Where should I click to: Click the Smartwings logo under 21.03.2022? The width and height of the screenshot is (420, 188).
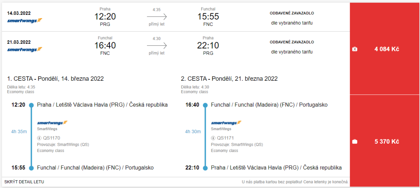click(24, 49)
